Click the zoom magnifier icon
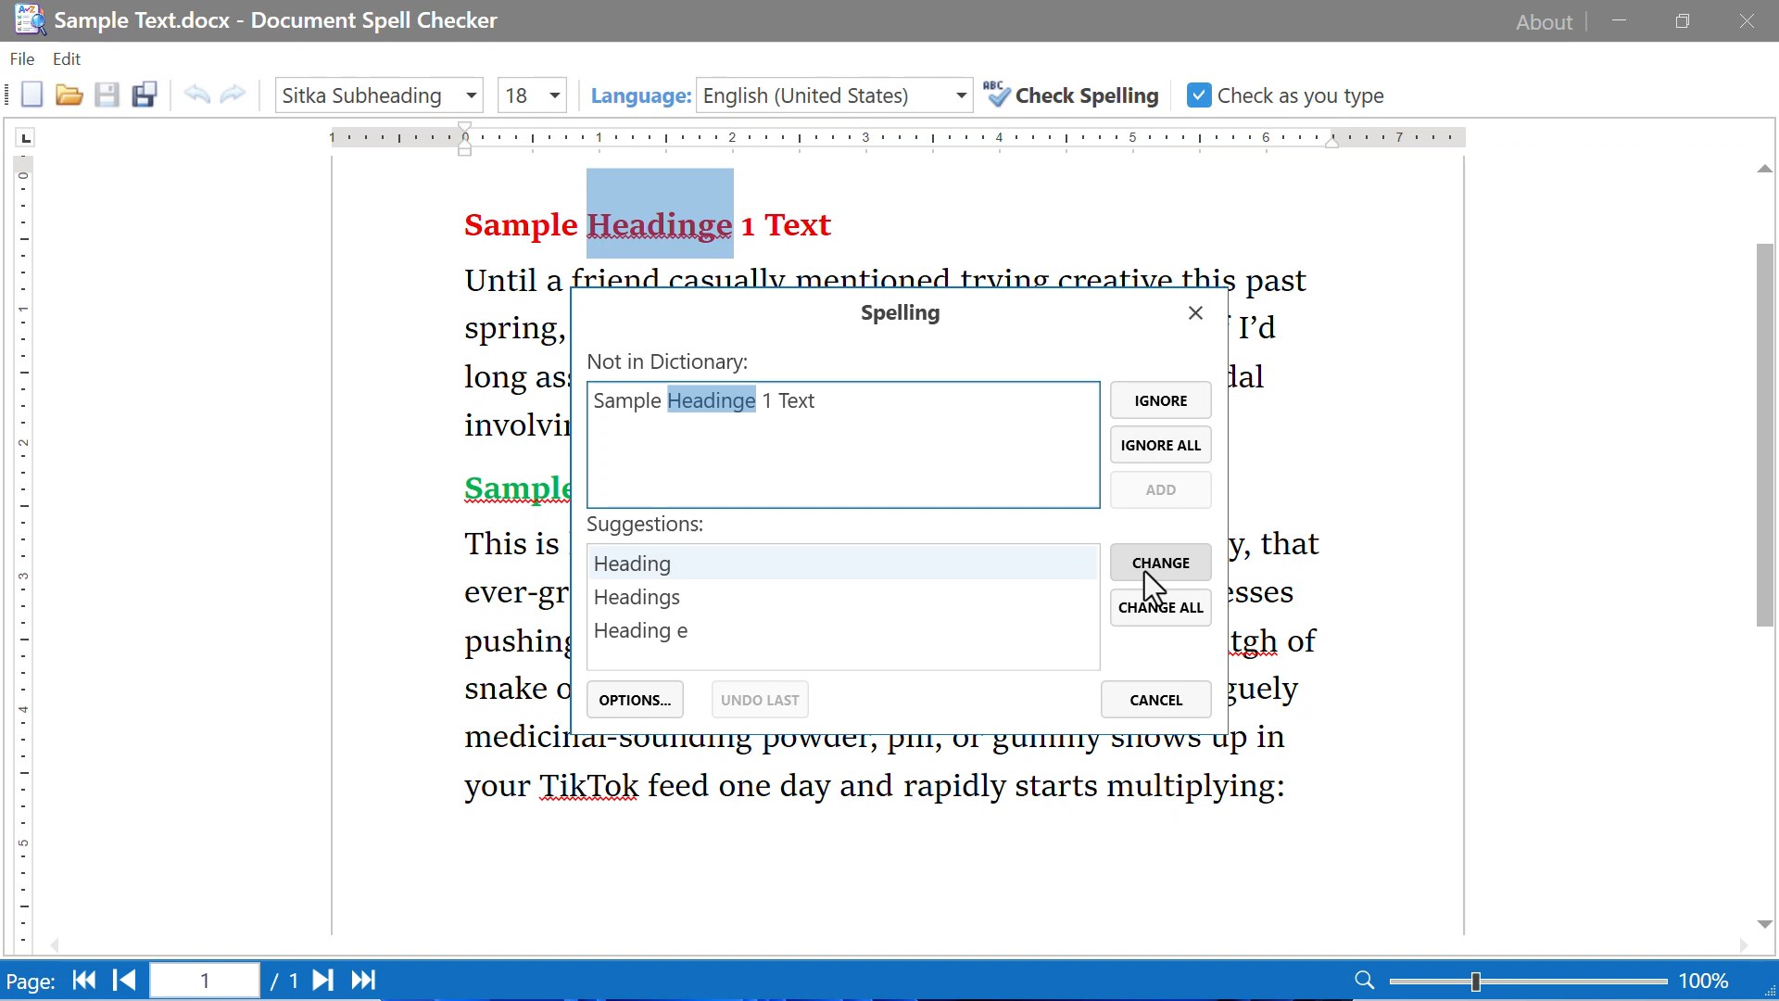The height and width of the screenshot is (1001, 1779). click(1364, 981)
